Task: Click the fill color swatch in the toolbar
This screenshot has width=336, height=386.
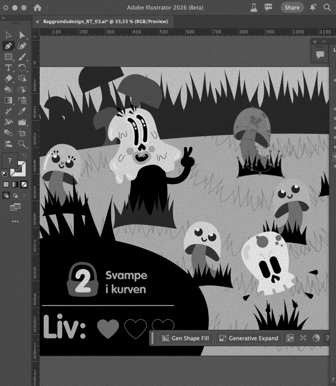Action: tap(10, 160)
